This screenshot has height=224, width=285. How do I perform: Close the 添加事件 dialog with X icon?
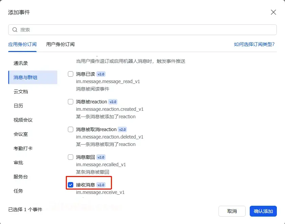(x=273, y=13)
